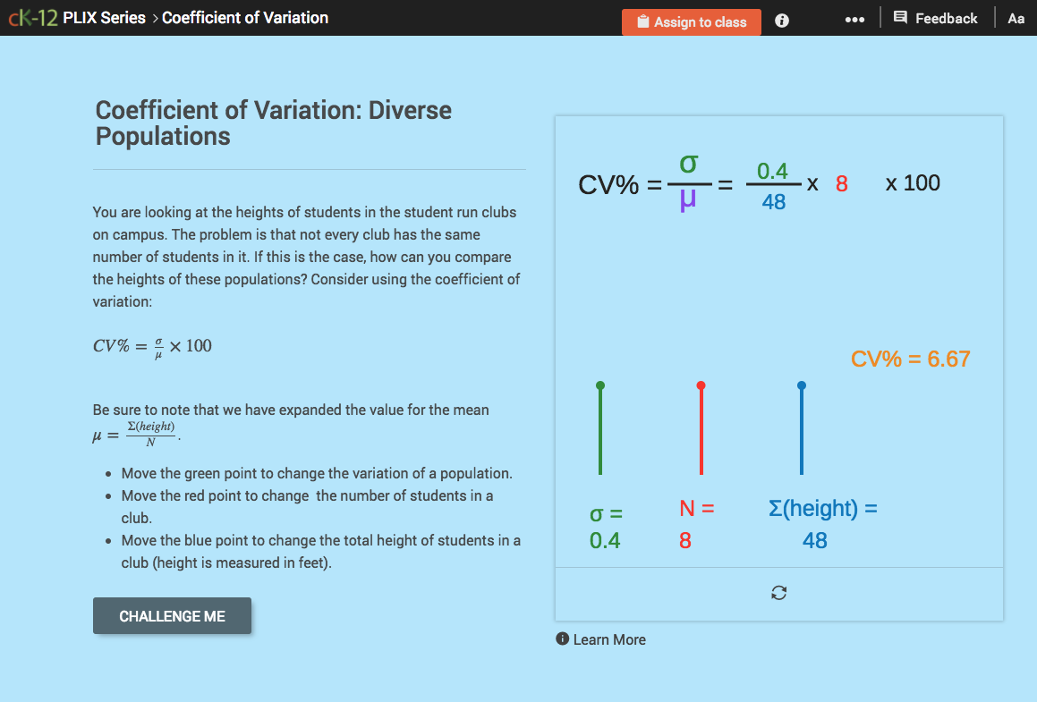
Task: Open the Aa text appearance settings
Action: 1016,18
